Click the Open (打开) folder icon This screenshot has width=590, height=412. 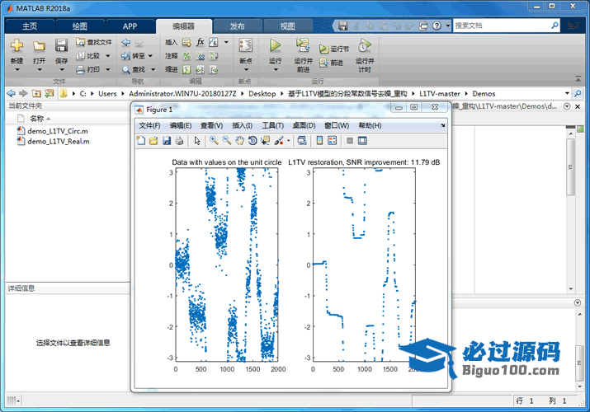[x=39, y=45]
